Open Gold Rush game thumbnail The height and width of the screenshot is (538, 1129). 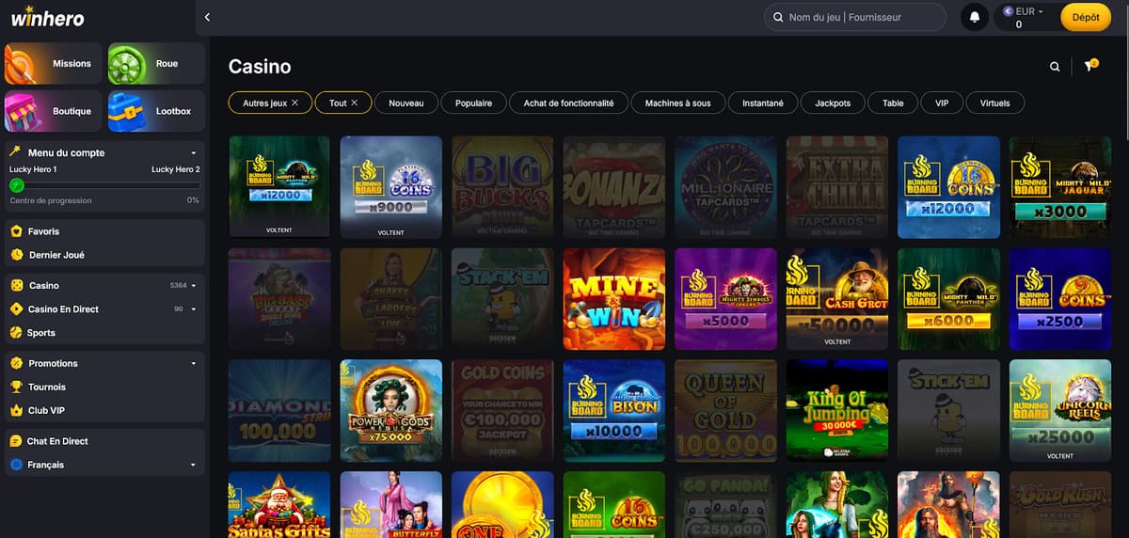click(x=1059, y=504)
